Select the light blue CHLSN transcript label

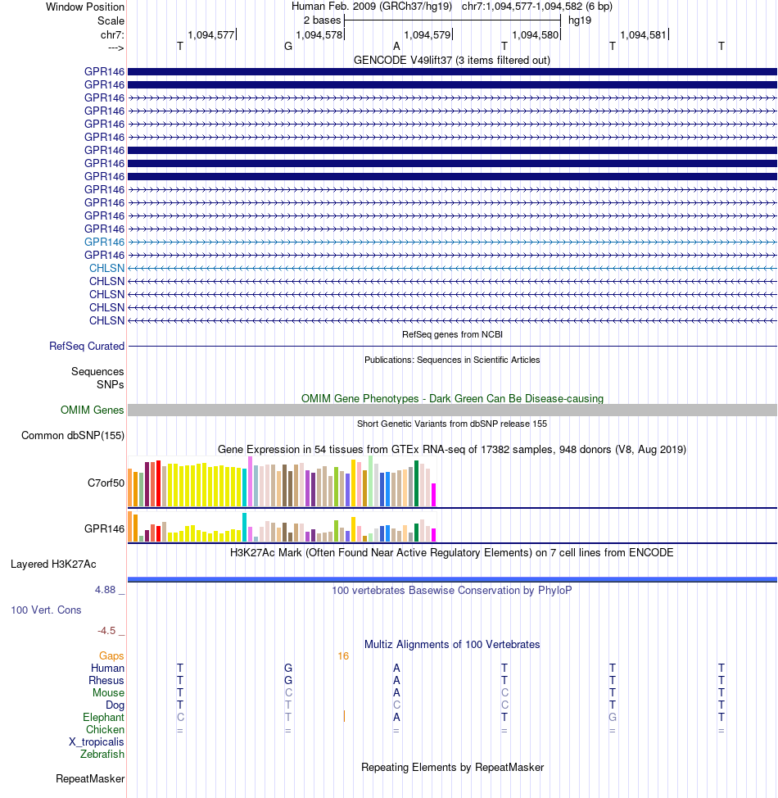(106, 268)
